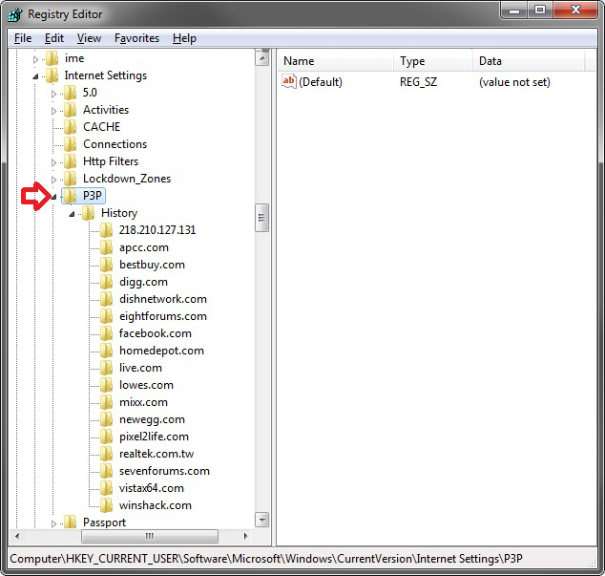Click the newegg.com folder icon
This screenshot has height=576, width=605.
coord(107,419)
